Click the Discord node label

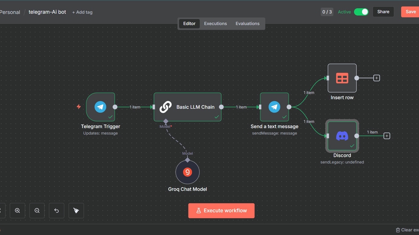(x=342, y=155)
